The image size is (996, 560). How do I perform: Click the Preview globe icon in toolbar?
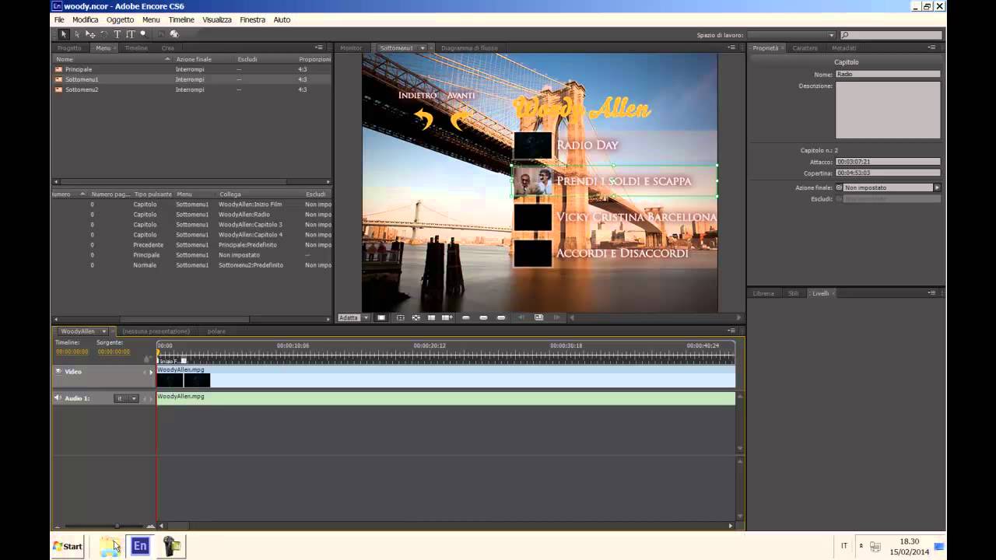point(174,34)
